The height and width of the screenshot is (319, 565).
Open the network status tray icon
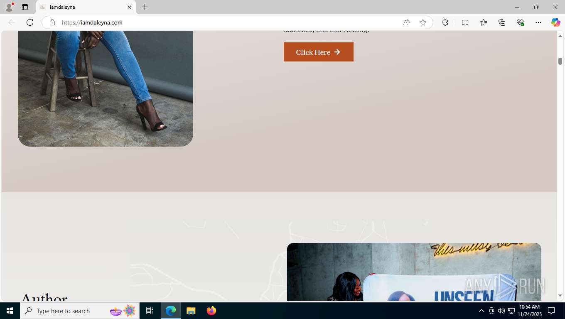(511, 311)
